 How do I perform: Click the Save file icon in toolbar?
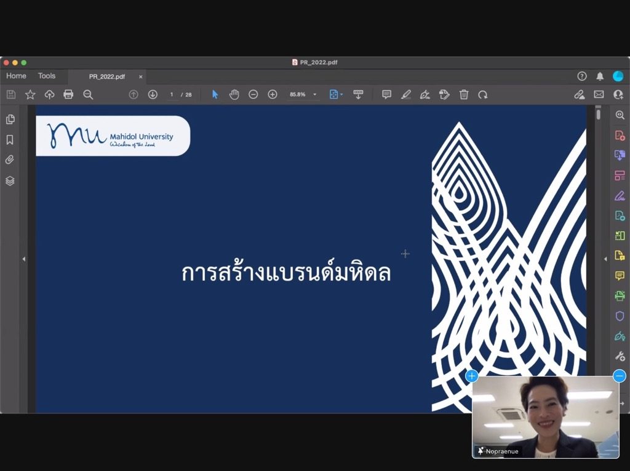(x=11, y=95)
